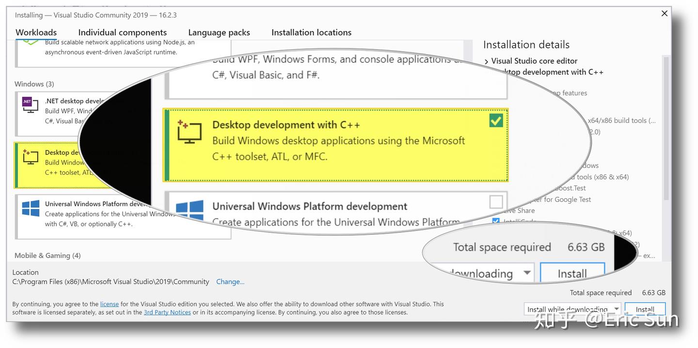Select the .NET desktop development workload icon
Viewport: 698px width, 348px height.
tap(29, 105)
